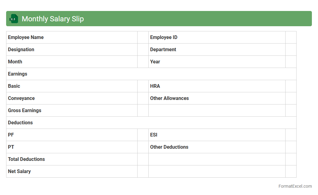Click the Net Salary label cell
The image size is (318, 195).
coord(72,172)
